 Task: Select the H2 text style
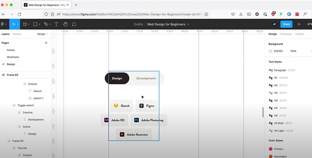click(x=278, y=85)
